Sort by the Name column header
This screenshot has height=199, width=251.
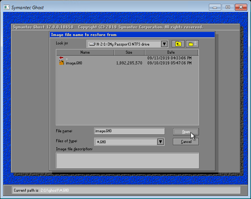click(x=85, y=53)
